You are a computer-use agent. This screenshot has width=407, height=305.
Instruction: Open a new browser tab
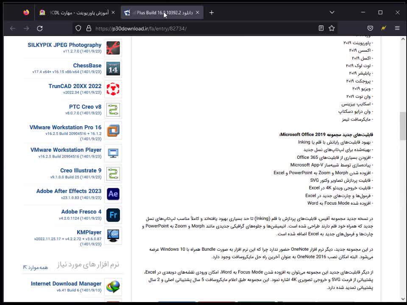click(x=211, y=12)
